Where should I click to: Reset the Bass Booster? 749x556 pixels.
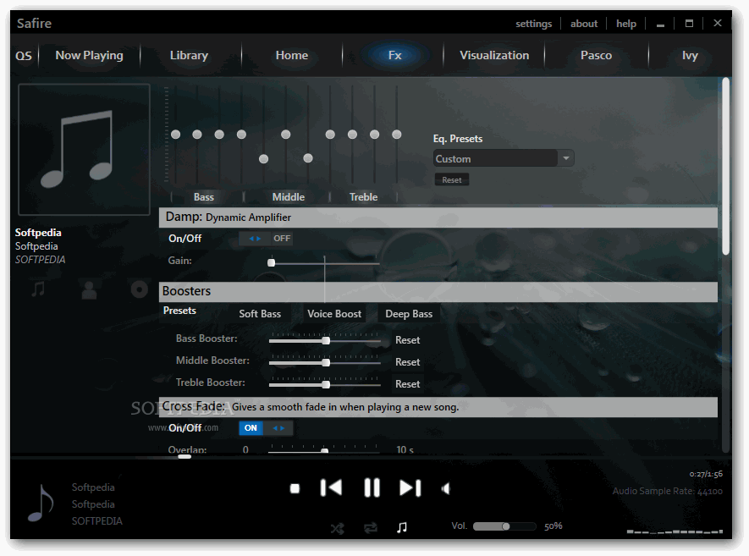[x=407, y=340]
